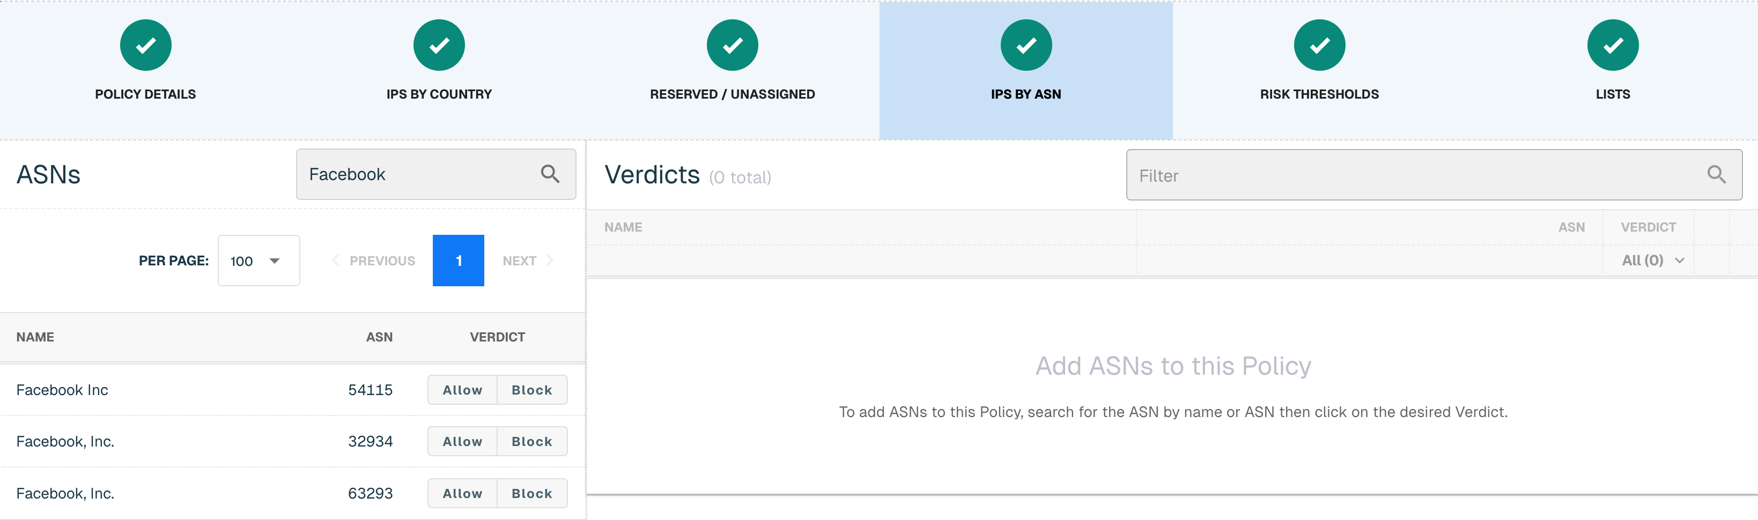
Task: Expand the All (0) verdict filter dropdown
Action: coord(1652,260)
